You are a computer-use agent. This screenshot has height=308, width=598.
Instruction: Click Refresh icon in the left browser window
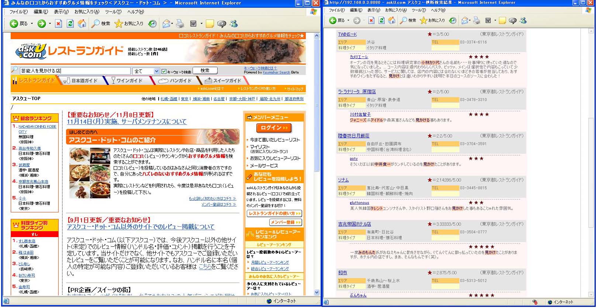coord(70,24)
